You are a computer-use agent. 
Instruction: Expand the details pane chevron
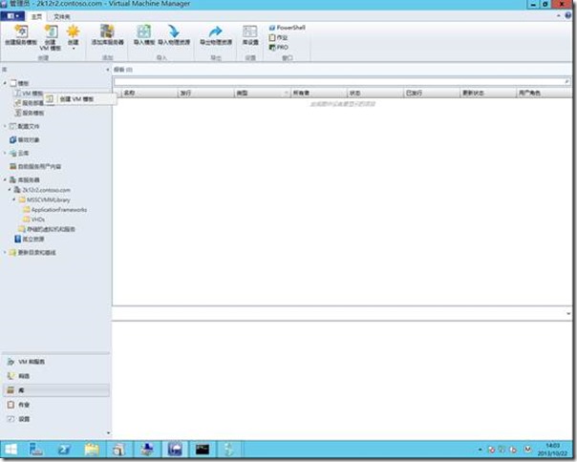click(x=568, y=314)
